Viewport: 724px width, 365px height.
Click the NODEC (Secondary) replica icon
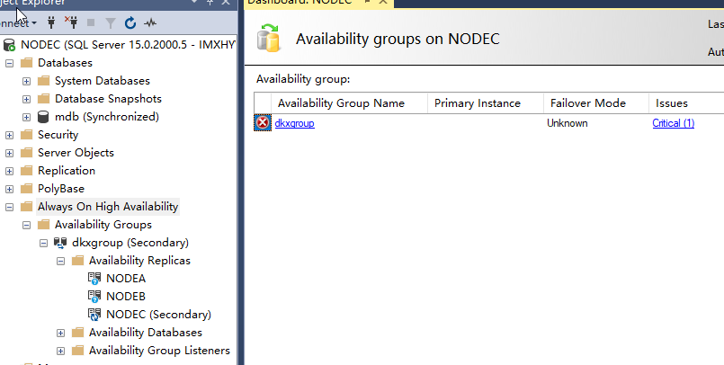(x=94, y=315)
